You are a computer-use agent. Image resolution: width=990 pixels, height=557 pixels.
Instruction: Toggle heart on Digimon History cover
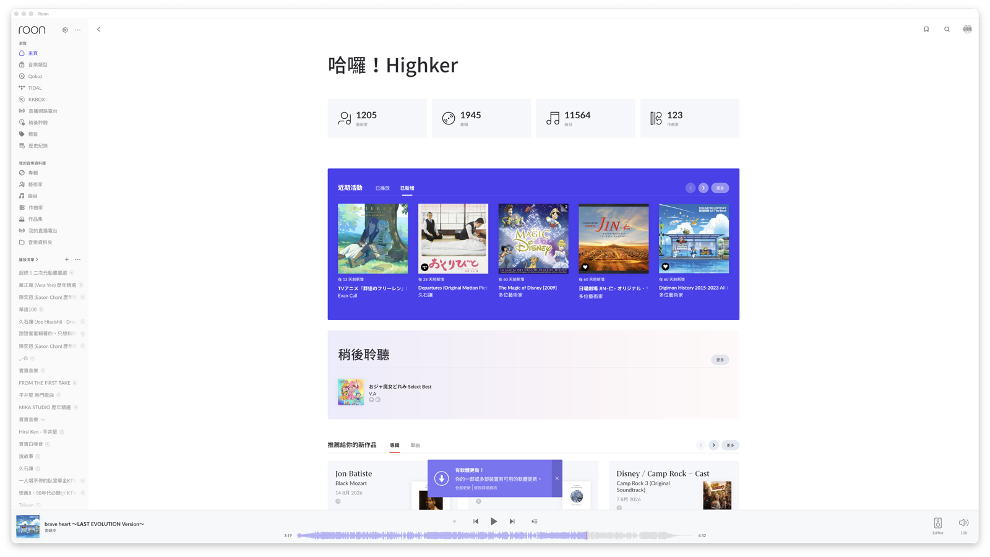666,267
